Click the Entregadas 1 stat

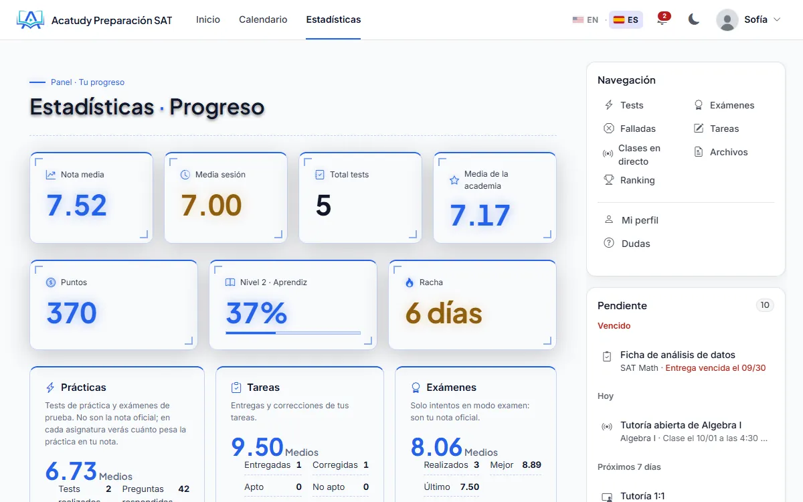pyautogui.click(x=273, y=465)
